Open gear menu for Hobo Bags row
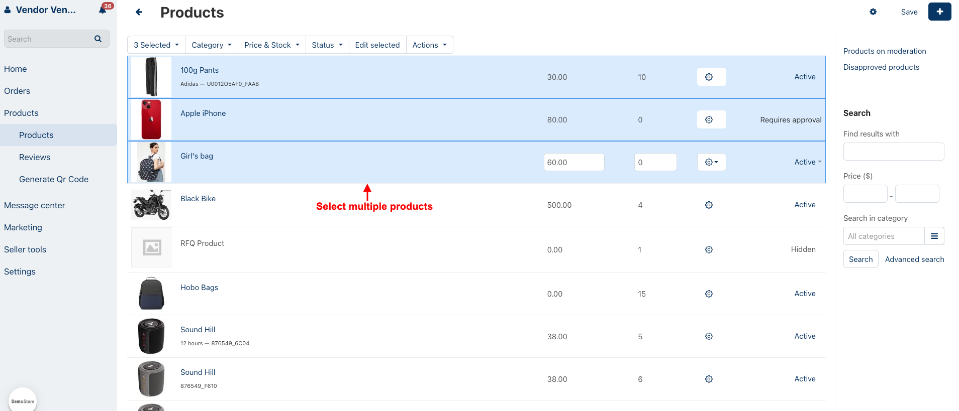 [x=709, y=294]
